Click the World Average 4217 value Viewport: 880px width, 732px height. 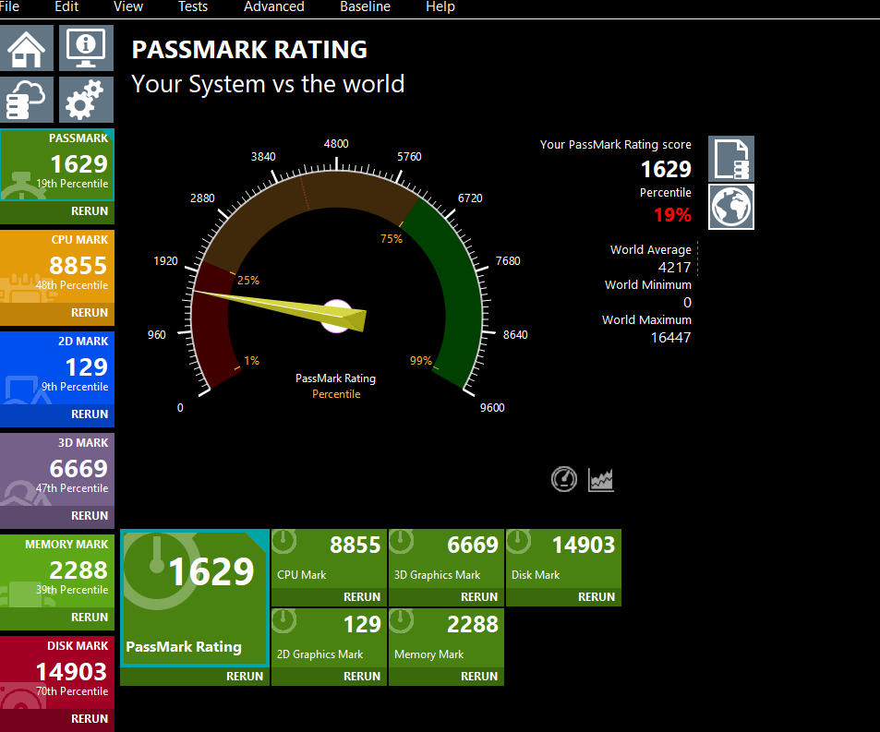(674, 268)
